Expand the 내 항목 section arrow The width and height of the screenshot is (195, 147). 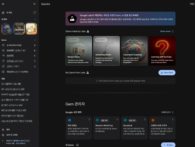coord(35,19)
